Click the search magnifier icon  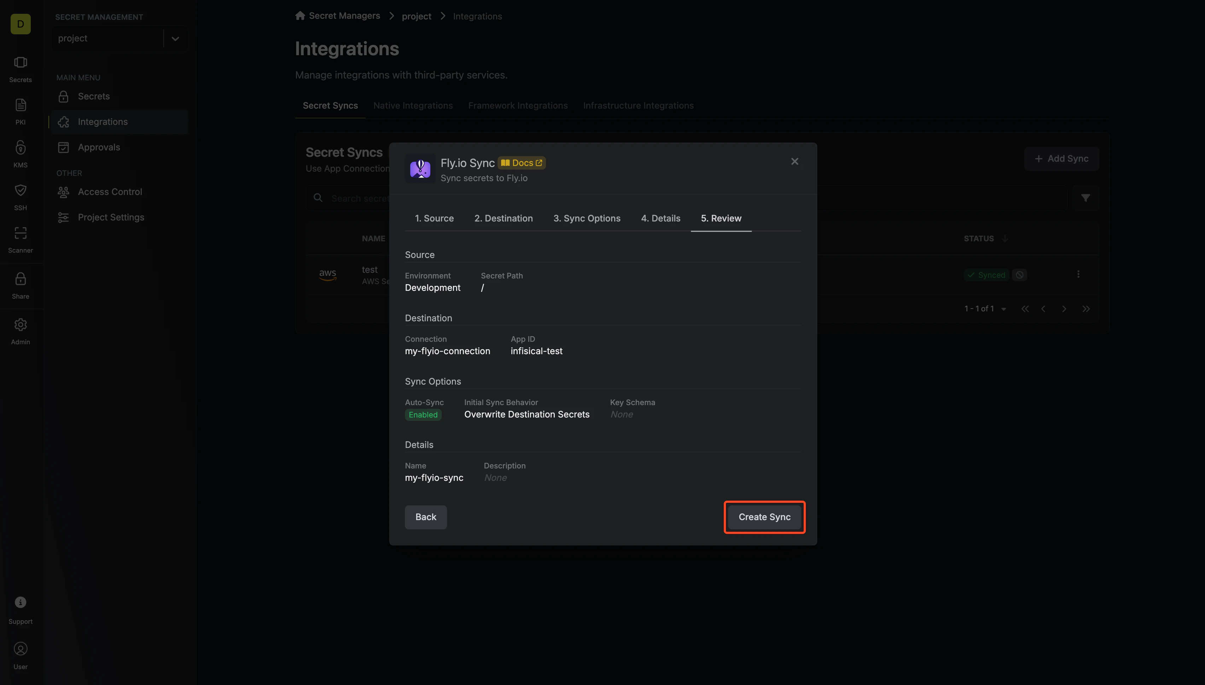318,198
